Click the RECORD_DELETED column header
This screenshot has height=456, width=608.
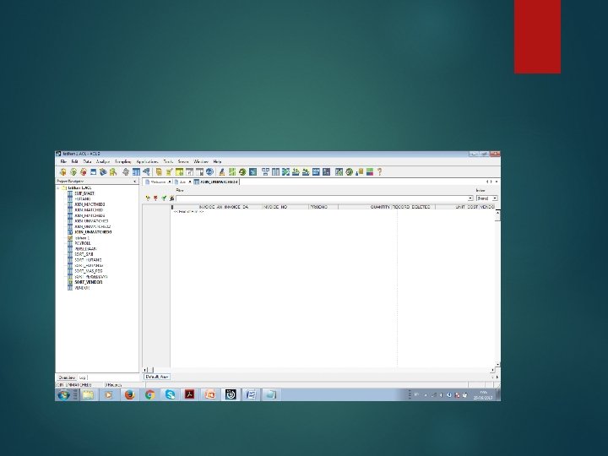pyautogui.click(x=413, y=207)
